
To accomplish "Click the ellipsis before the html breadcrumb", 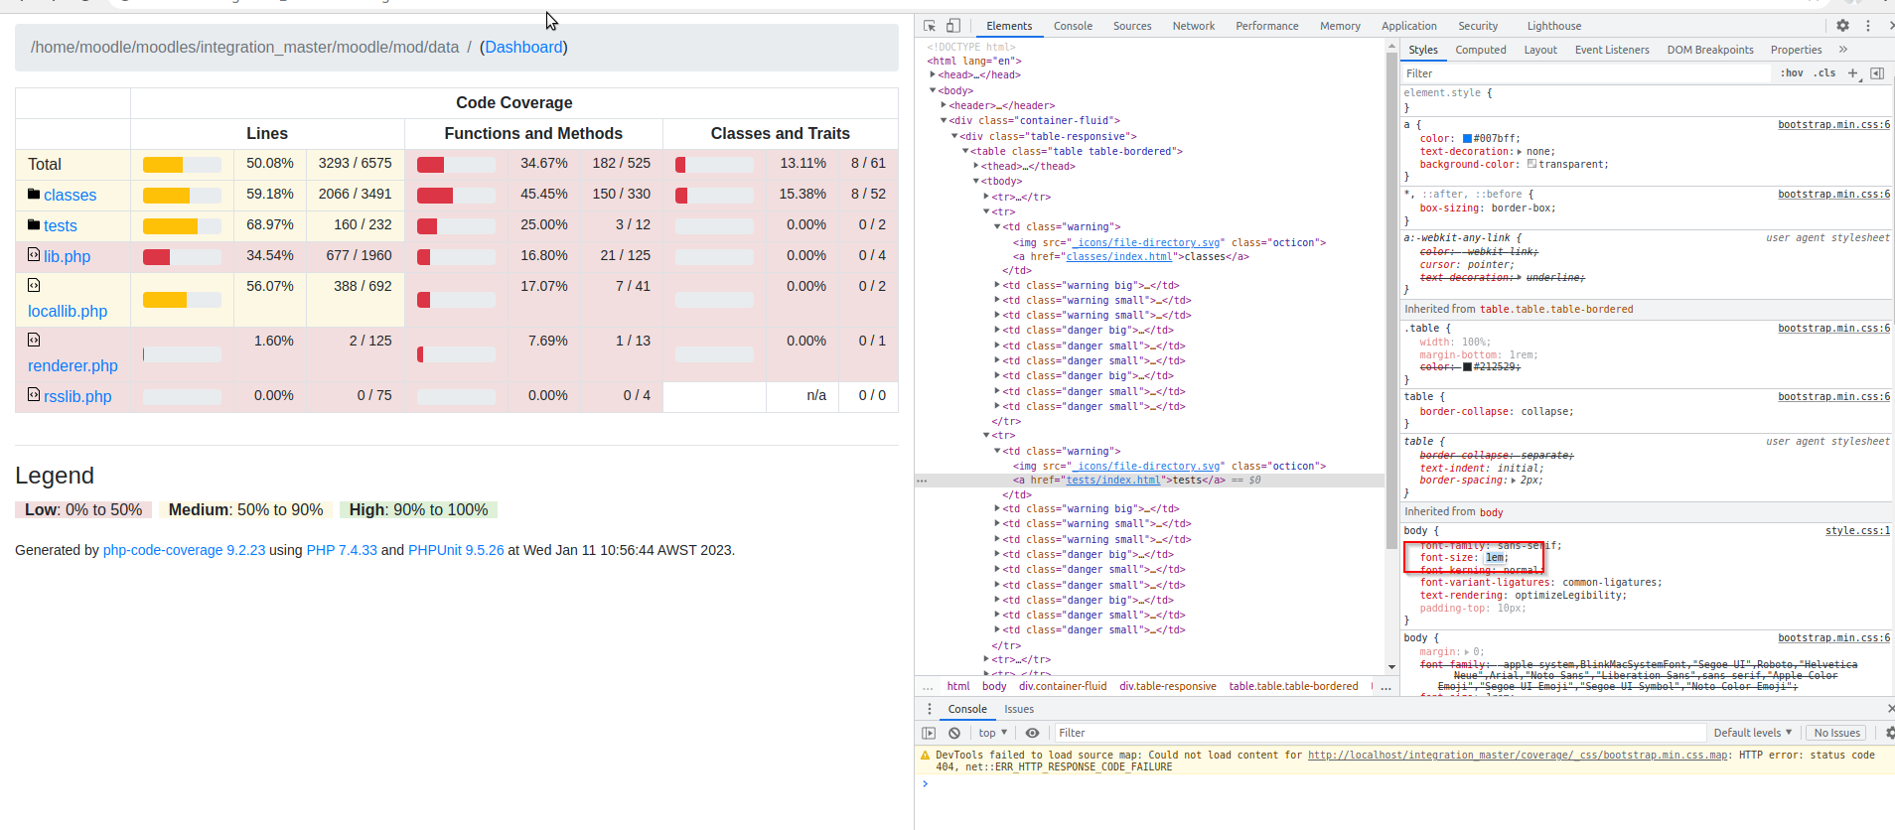I will pos(928,687).
